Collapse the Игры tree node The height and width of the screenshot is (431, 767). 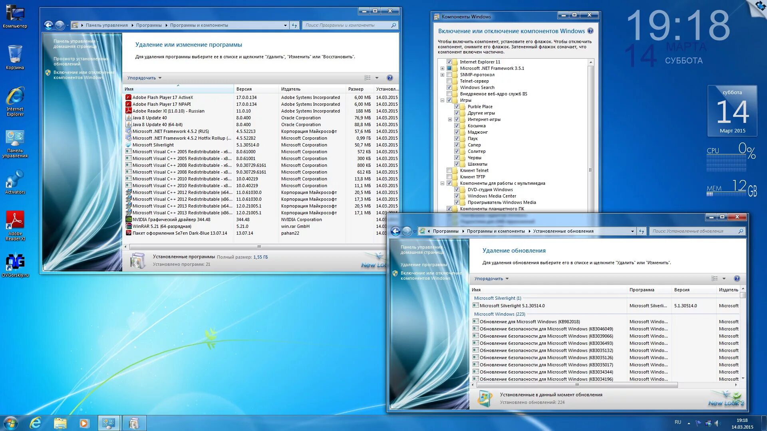[x=442, y=100]
